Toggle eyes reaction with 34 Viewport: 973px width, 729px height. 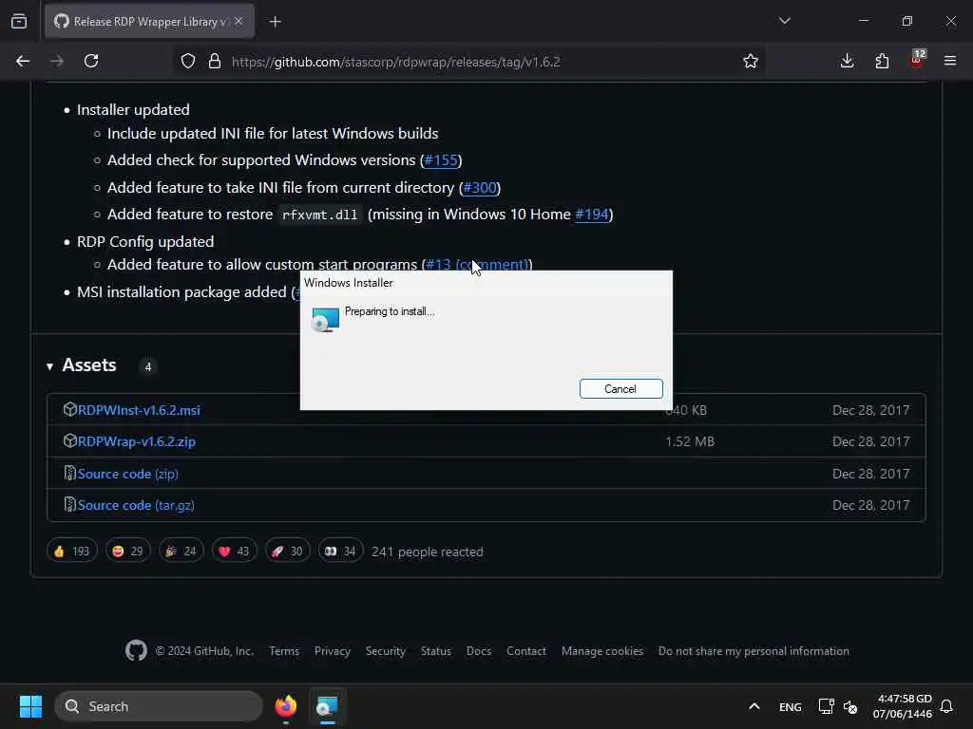340,551
